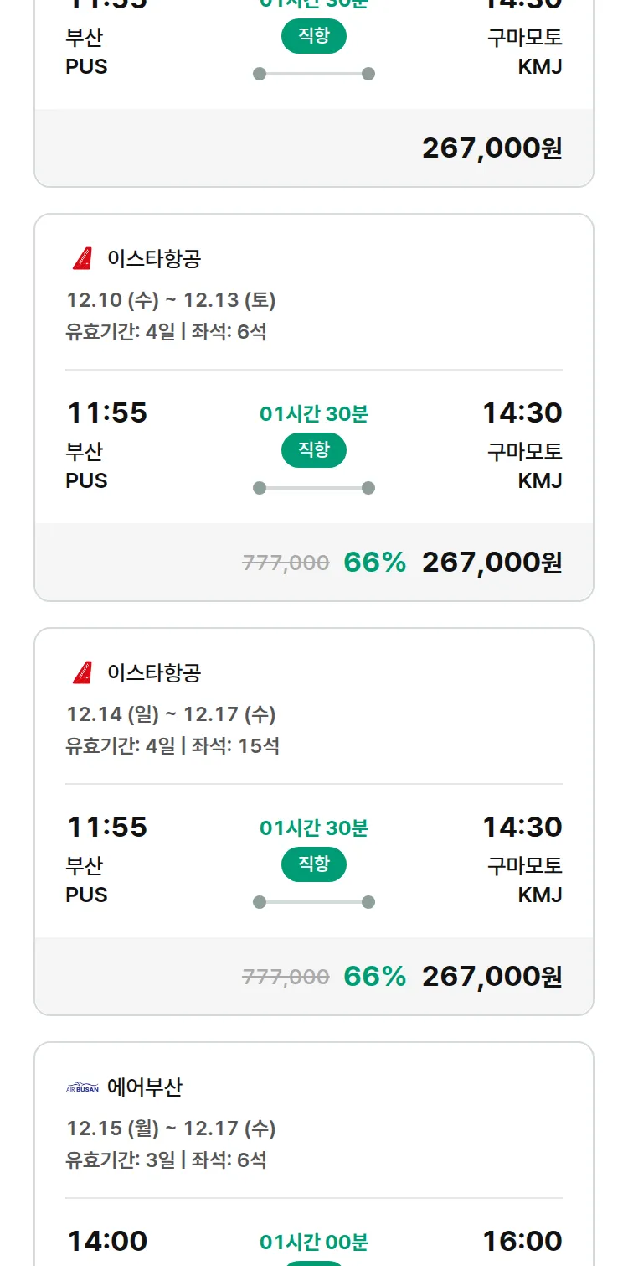Tap the 직항 badge in the topmost card
628x1266 pixels.
click(x=314, y=37)
